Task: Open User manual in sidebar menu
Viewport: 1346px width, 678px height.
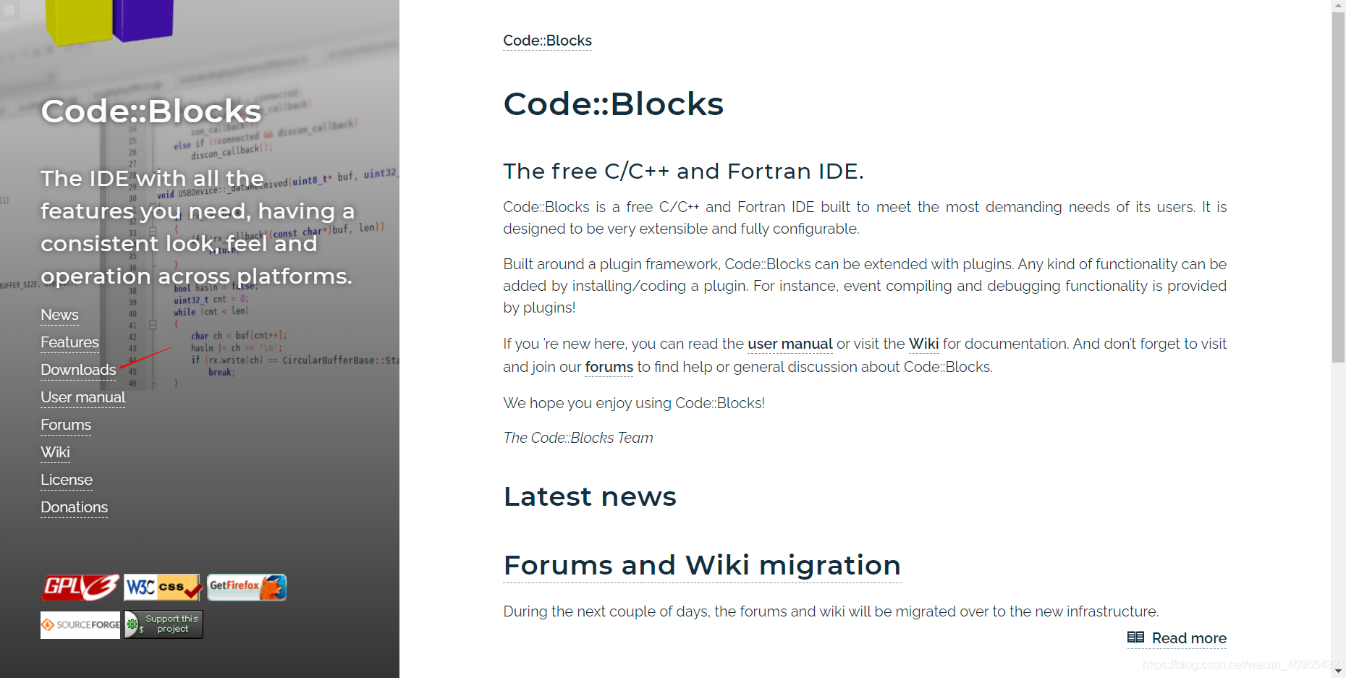Action: pos(82,397)
